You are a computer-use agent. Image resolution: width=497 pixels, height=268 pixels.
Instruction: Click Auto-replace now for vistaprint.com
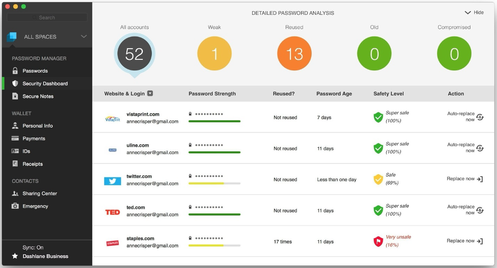pos(461,117)
